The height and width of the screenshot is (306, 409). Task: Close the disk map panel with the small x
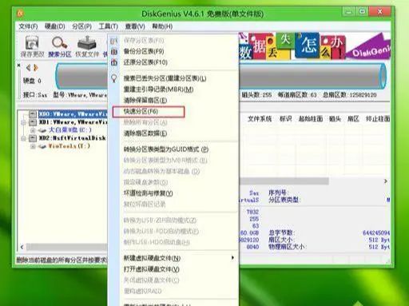click(x=18, y=65)
